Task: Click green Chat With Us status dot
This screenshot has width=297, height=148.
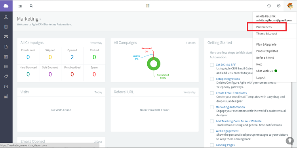Action: (276, 71)
